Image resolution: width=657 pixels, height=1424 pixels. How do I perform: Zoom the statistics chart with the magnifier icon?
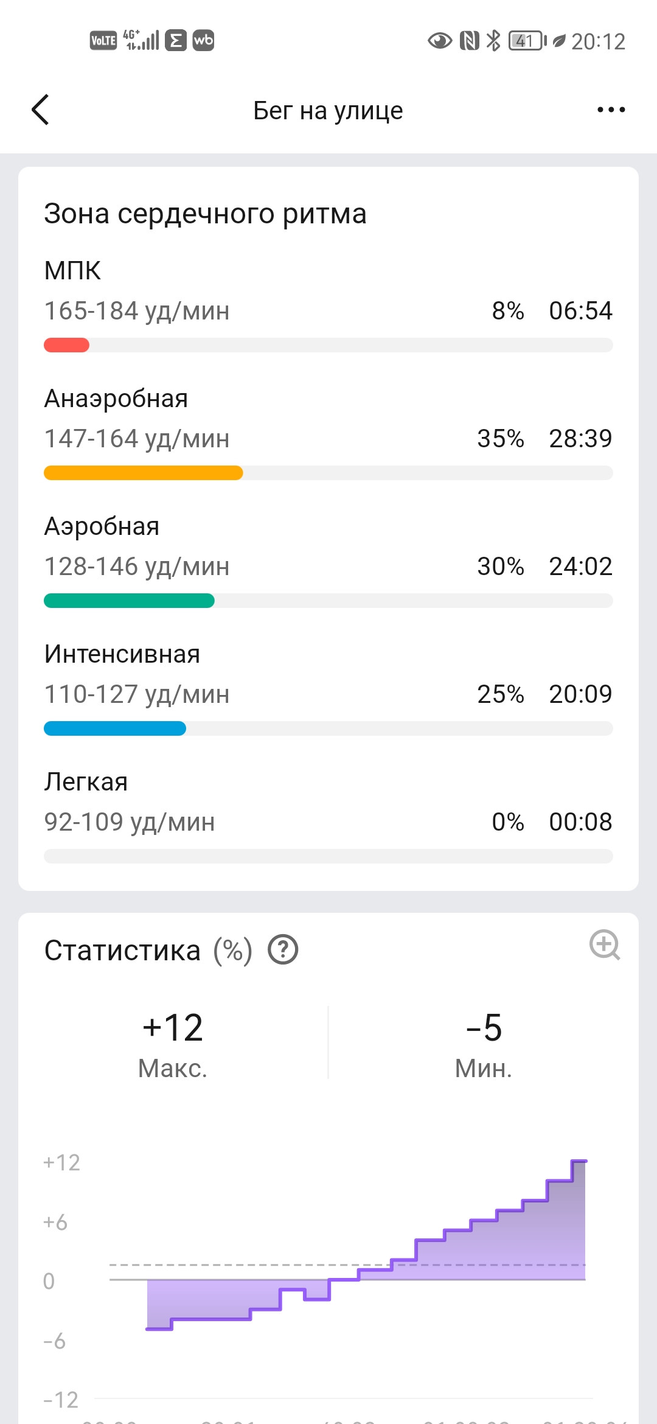(x=605, y=945)
